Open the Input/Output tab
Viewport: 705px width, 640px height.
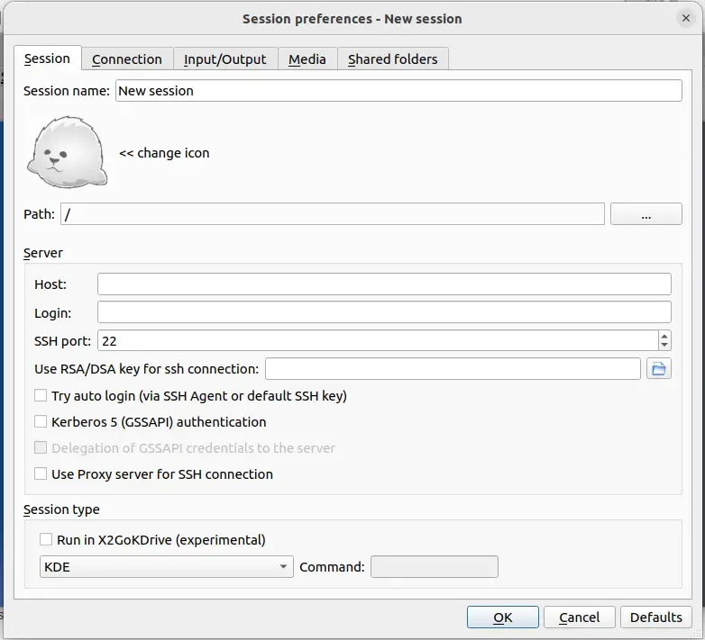pyautogui.click(x=225, y=59)
